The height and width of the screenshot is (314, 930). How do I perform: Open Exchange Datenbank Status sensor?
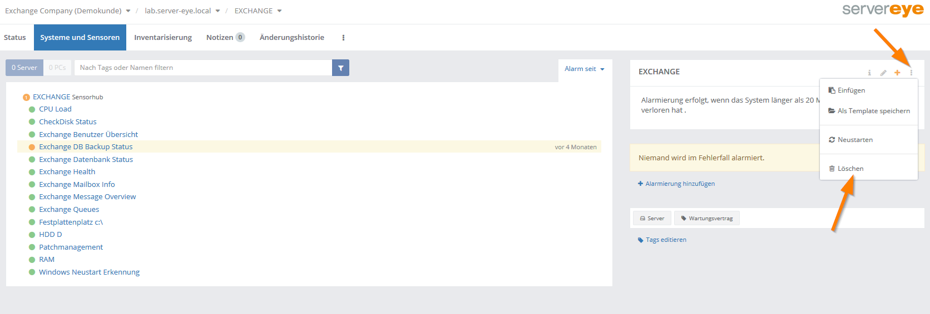86,160
